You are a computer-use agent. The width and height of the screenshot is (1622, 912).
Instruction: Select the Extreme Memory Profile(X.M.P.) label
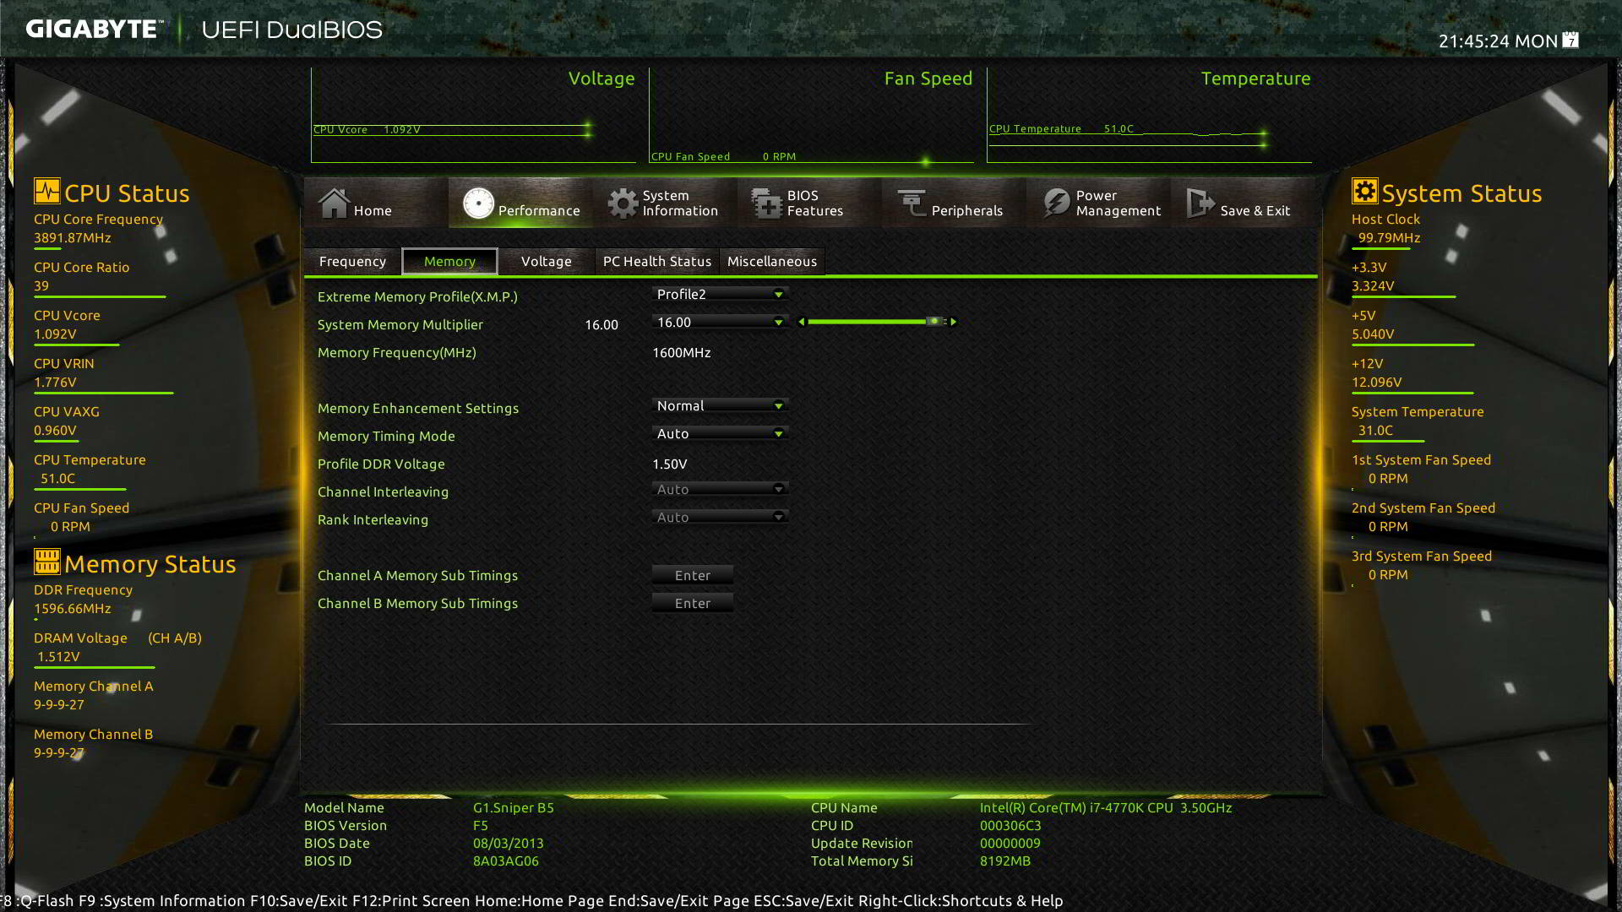click(x=417, y=296)
